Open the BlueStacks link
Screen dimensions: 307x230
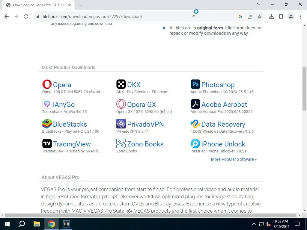click(70, 124)
